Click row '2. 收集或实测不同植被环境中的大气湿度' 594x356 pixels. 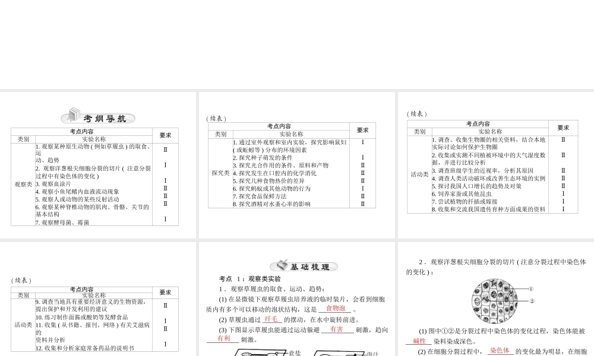coord(489,159)
